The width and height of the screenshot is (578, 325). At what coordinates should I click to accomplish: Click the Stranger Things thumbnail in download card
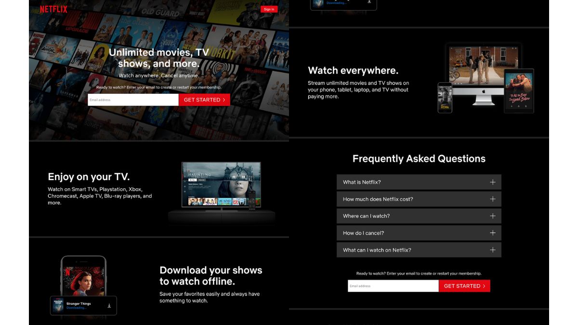[58, 306]
